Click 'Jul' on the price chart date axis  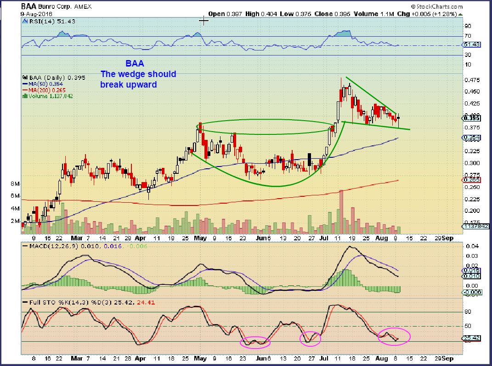324,238
